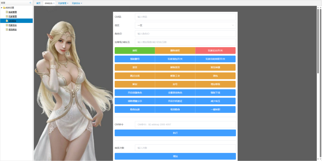Focus the GM码 password input field
Screen dimensions: 322x161
tap(185, 17)
